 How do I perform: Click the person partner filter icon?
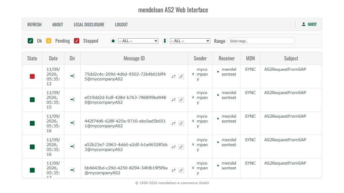165,41
